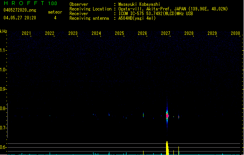Select the 0.9 kHz frequency label
Viewport: 244px width, 155px height.
(3, 89)
